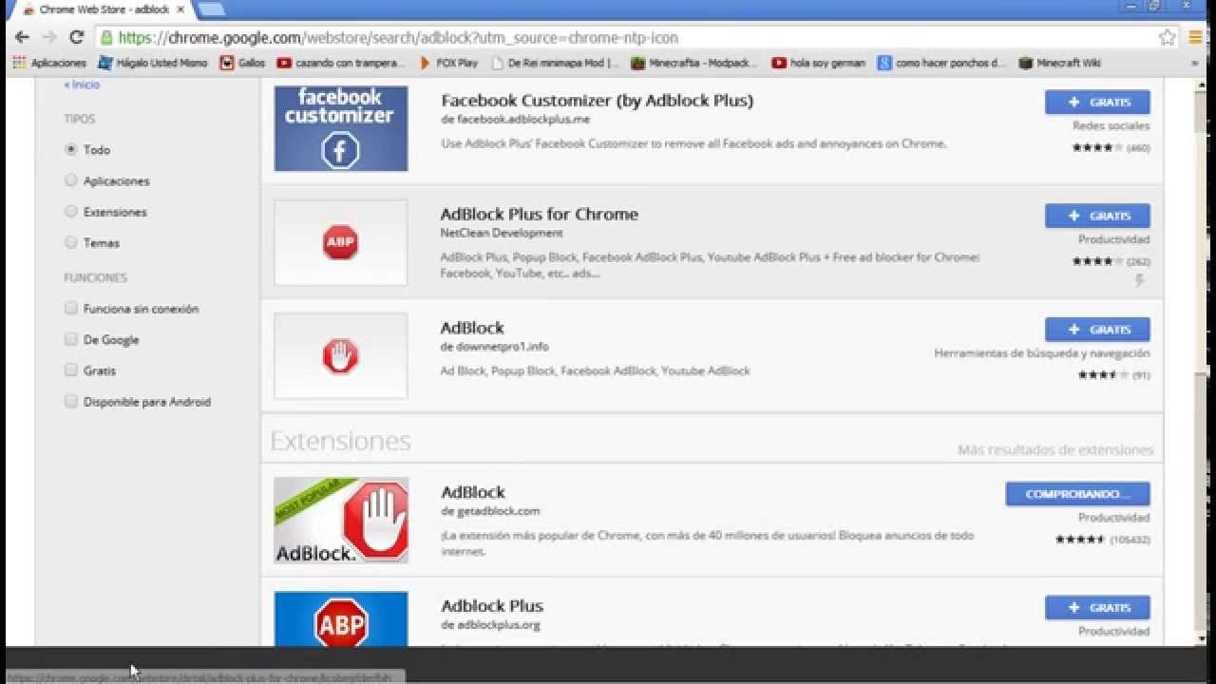This screenshot has width=1216, height=684.
Task: Click the lightning bolt icon under AdBlock Plus for Chrome
Action: click(1140, 281)
